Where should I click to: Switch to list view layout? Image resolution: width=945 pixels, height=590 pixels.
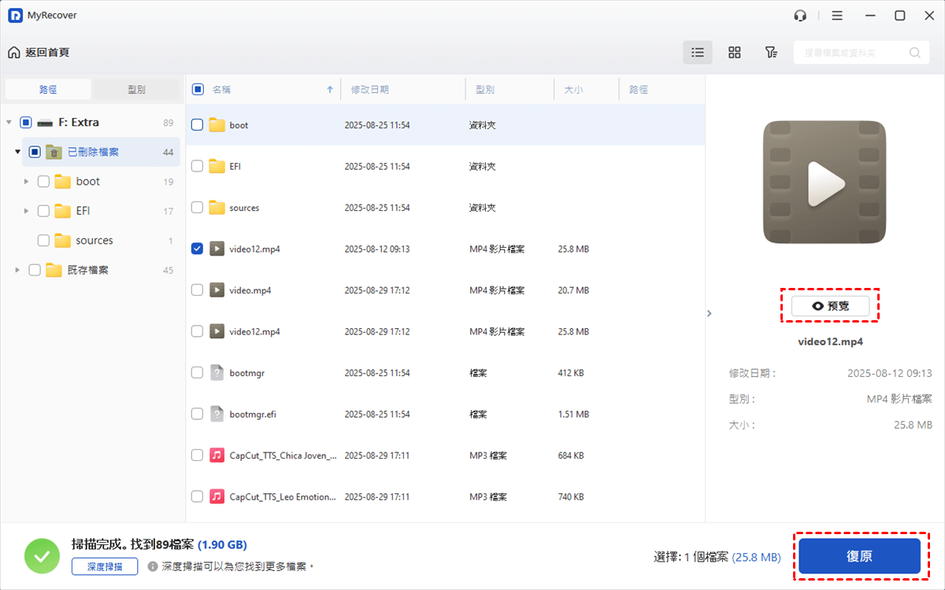point(697,53)
